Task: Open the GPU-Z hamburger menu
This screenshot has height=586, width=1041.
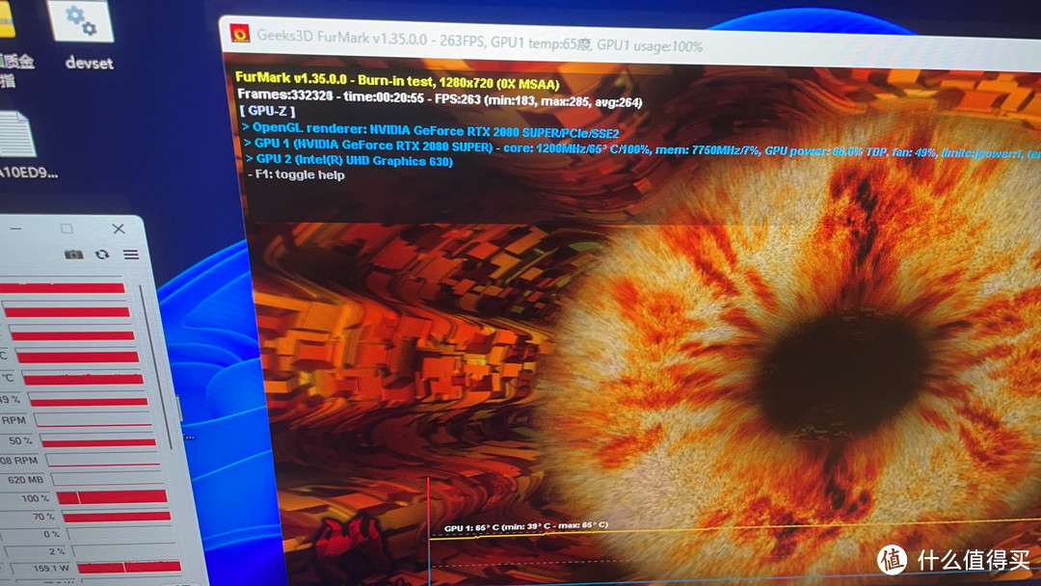Action: tap(131, 254)
